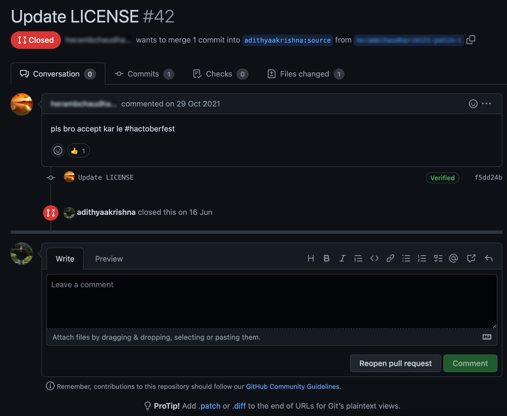The height and width of the screenshot is (416, 507).
Task: Open GitHub Community Guidelines link
Action: click(293, 386)
